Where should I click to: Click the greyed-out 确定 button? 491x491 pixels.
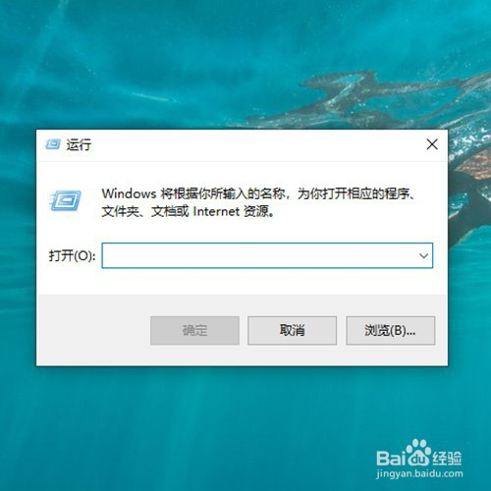[x=194, y=330]
